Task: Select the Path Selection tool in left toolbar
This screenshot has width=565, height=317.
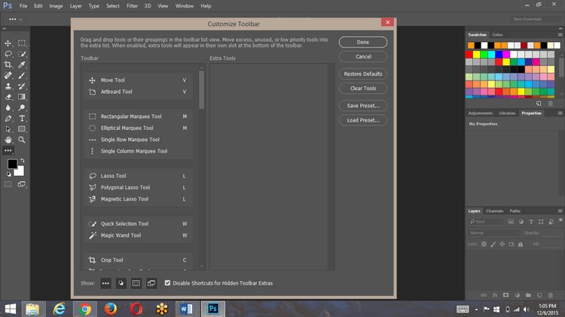Action: pos(8,129)
